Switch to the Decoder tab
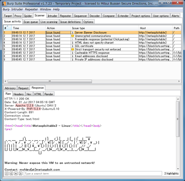 95,16
